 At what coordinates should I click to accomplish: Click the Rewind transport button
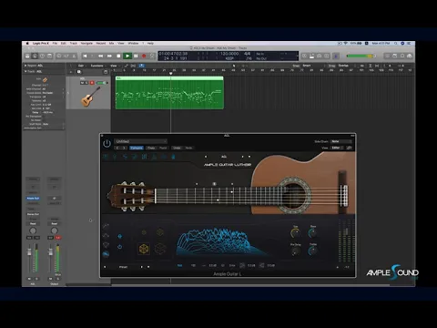click(x=100, y=56)
